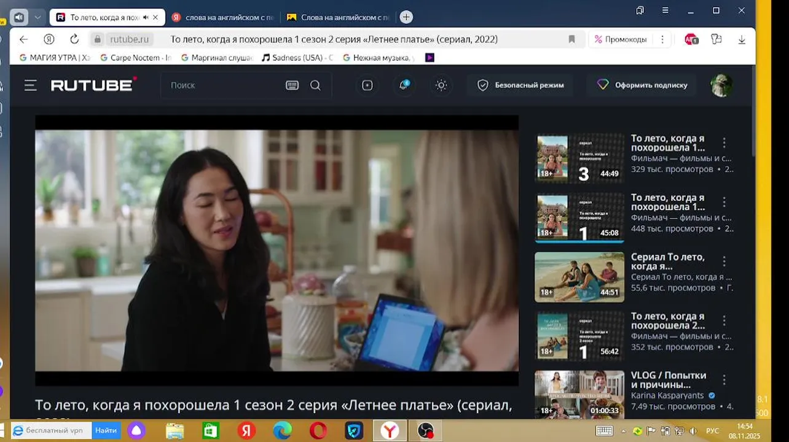Open options for the 352 тыс. просмотров video
Screen dimensions: 789x442
(724, 320)
